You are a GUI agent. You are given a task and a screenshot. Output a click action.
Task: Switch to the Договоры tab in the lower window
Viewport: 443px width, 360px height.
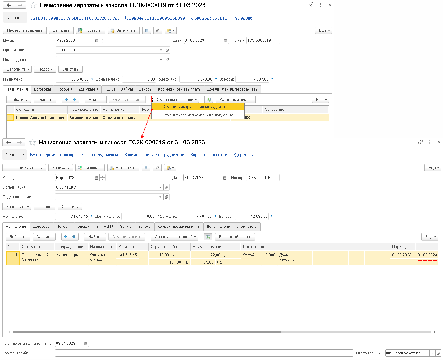(x=42, y=227)
